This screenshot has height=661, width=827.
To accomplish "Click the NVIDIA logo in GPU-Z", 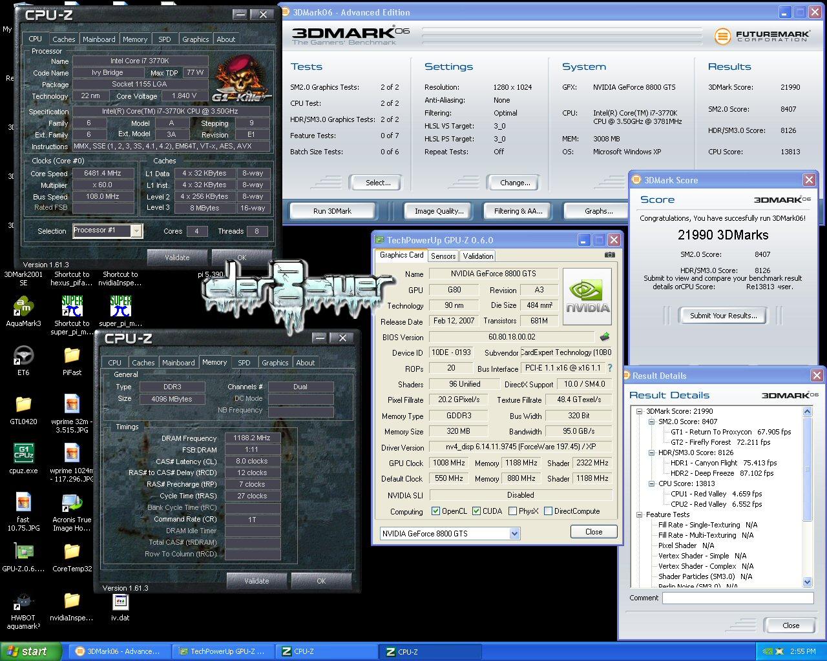I will 587,296.
